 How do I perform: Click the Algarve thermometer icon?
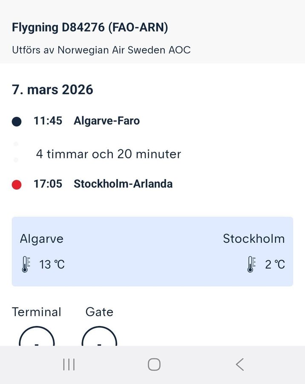click(25, 265)
